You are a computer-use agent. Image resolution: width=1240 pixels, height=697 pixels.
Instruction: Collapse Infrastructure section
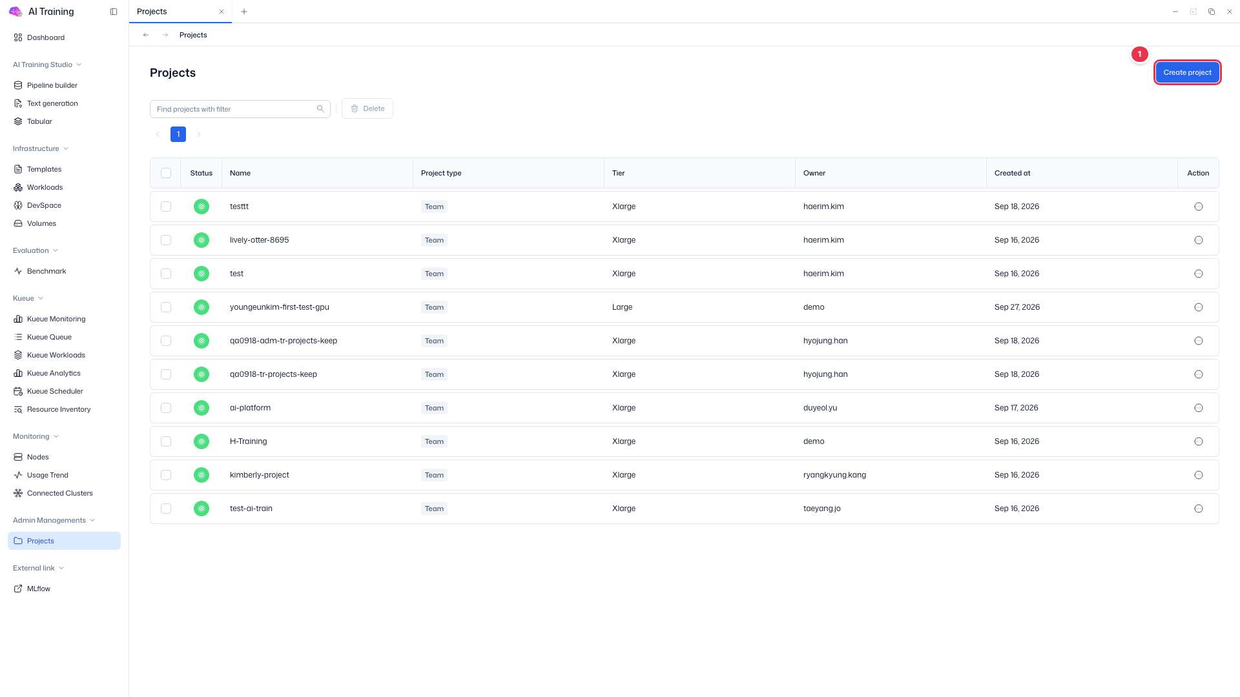(x=41, y=148)
